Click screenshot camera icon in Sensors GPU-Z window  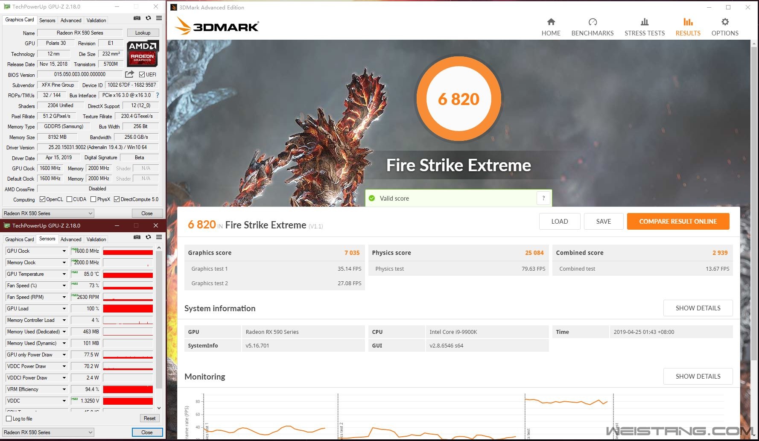[x=137, y=237]
